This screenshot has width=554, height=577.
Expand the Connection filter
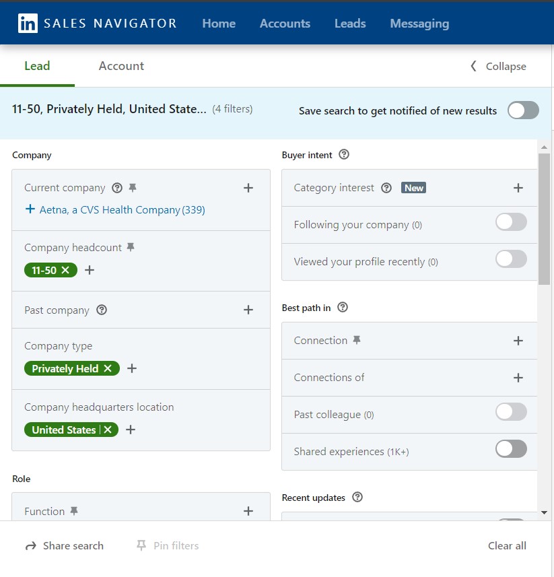point(518,341)
